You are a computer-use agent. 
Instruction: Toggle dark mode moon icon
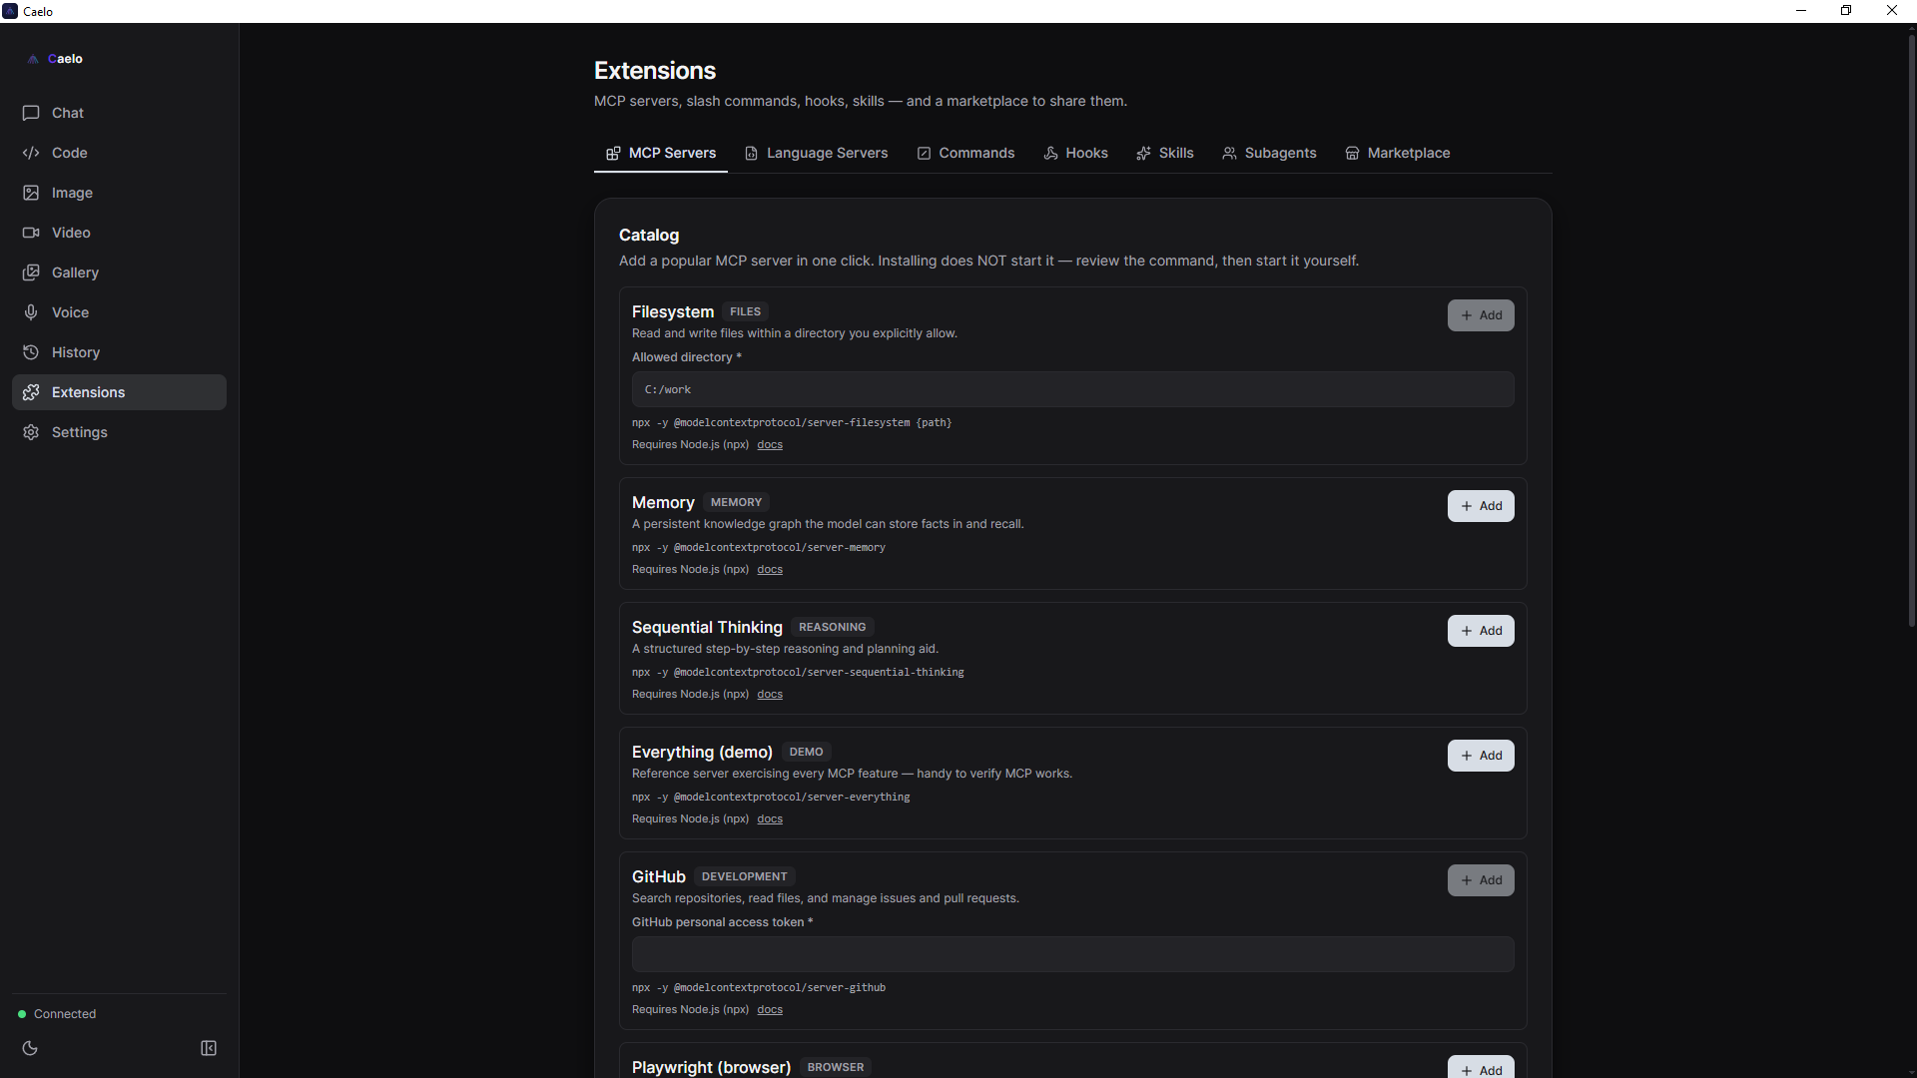(30, 1048)
